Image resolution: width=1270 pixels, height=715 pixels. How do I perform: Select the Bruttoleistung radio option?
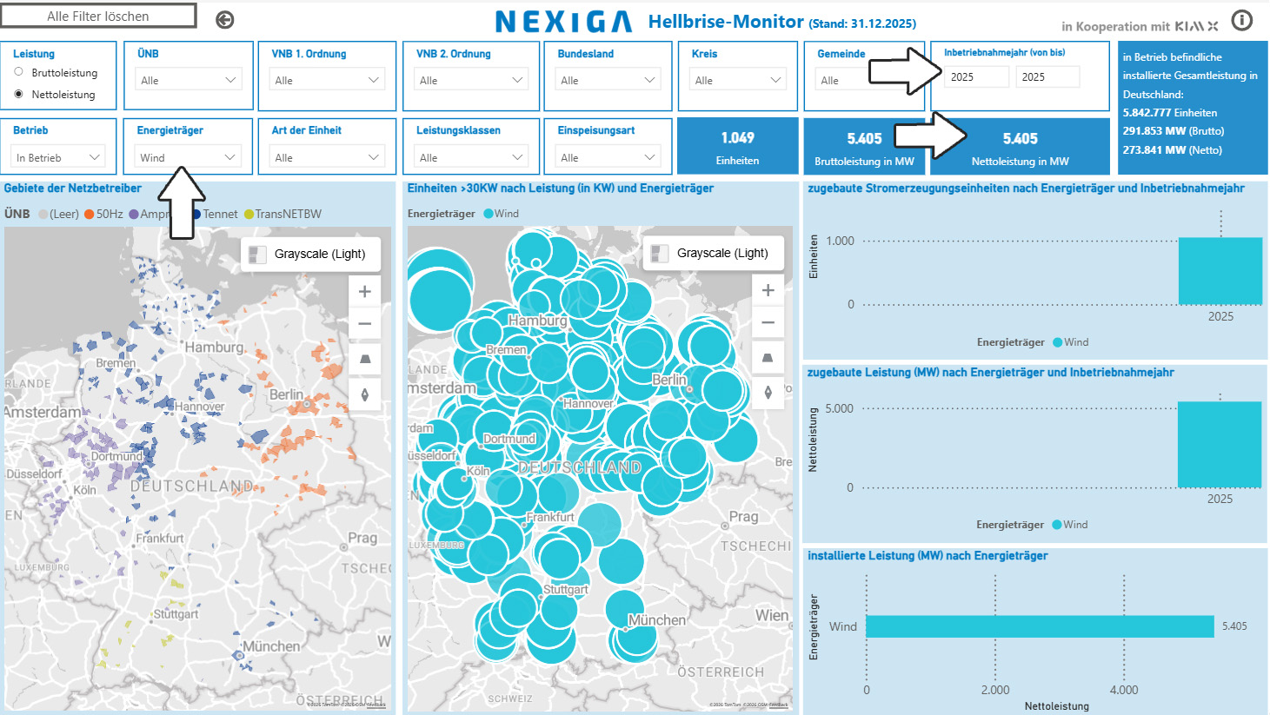click(19, 72)
